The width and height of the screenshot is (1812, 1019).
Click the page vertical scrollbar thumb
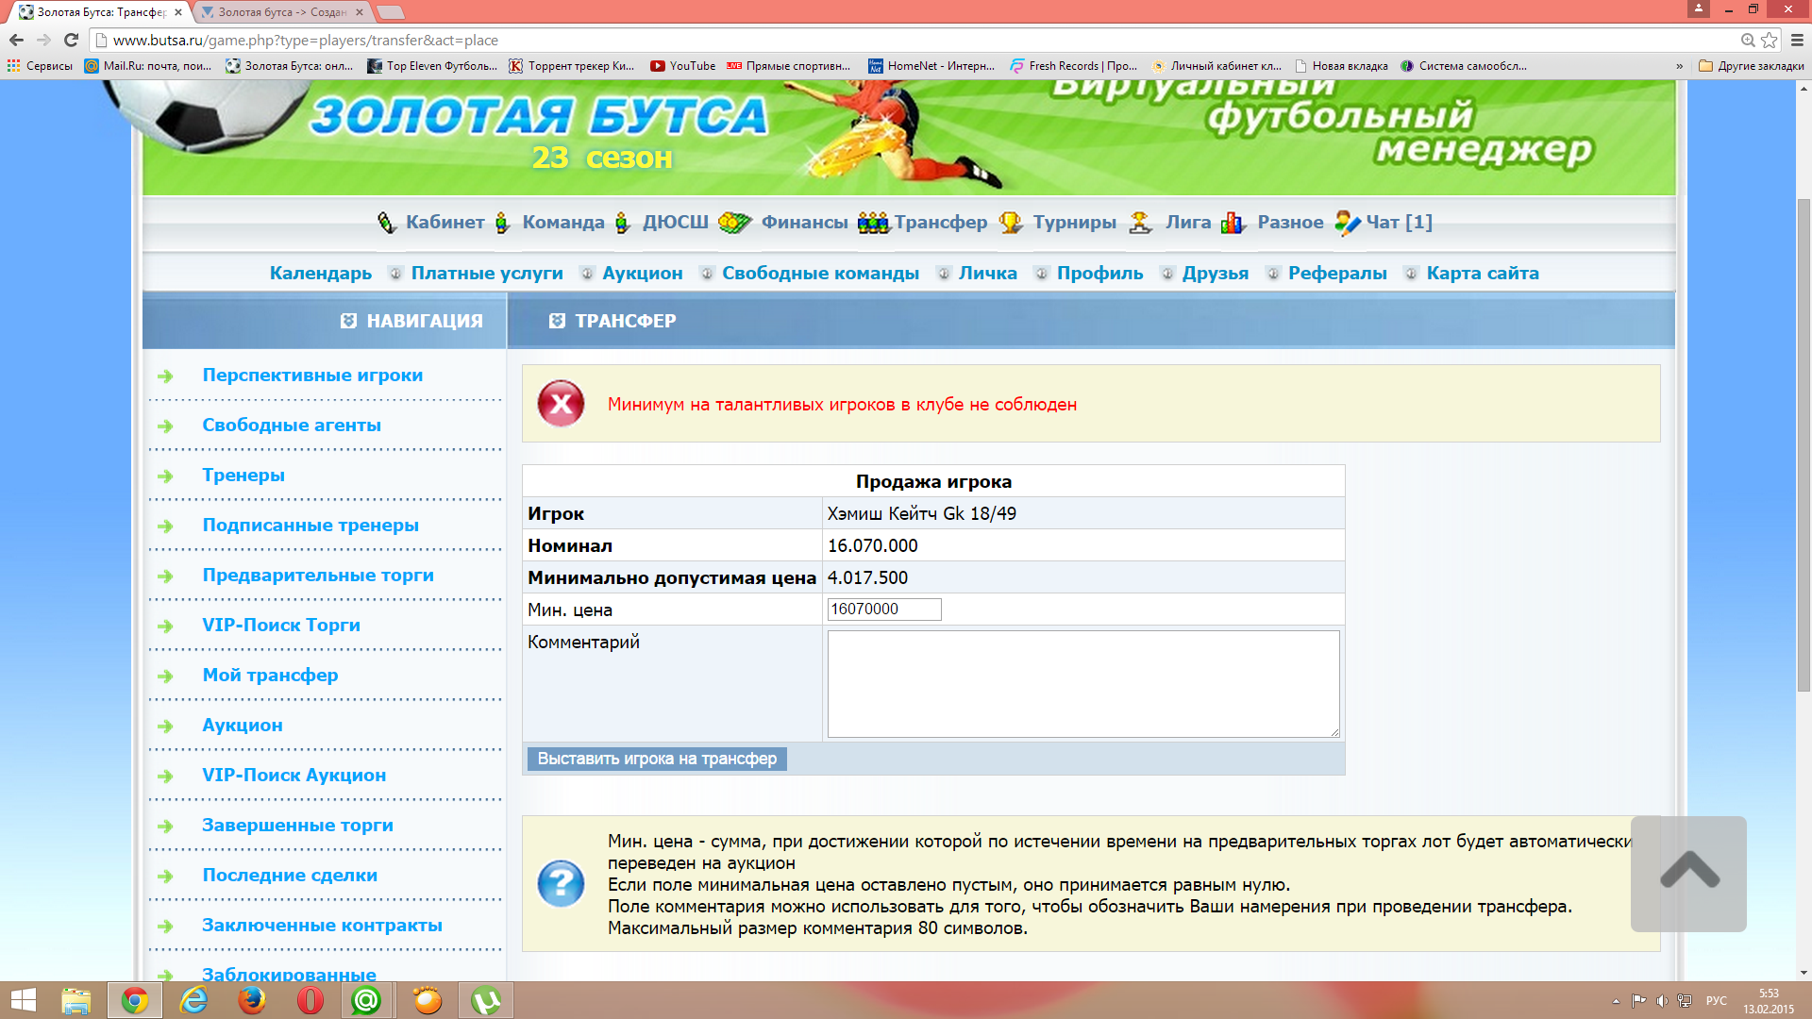point(1804,443)
